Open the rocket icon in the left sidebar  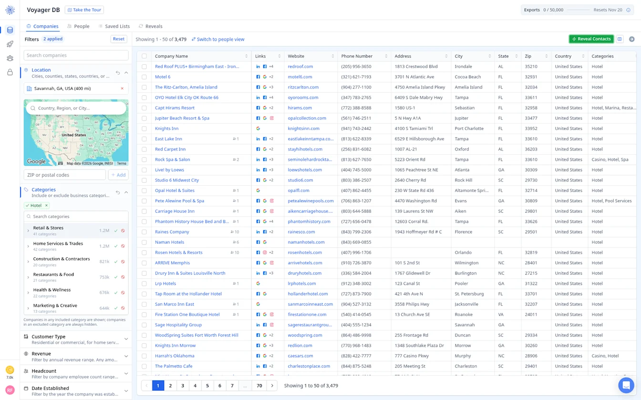point(10,44)
